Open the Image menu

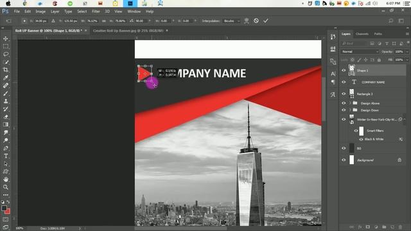point(40,12)
